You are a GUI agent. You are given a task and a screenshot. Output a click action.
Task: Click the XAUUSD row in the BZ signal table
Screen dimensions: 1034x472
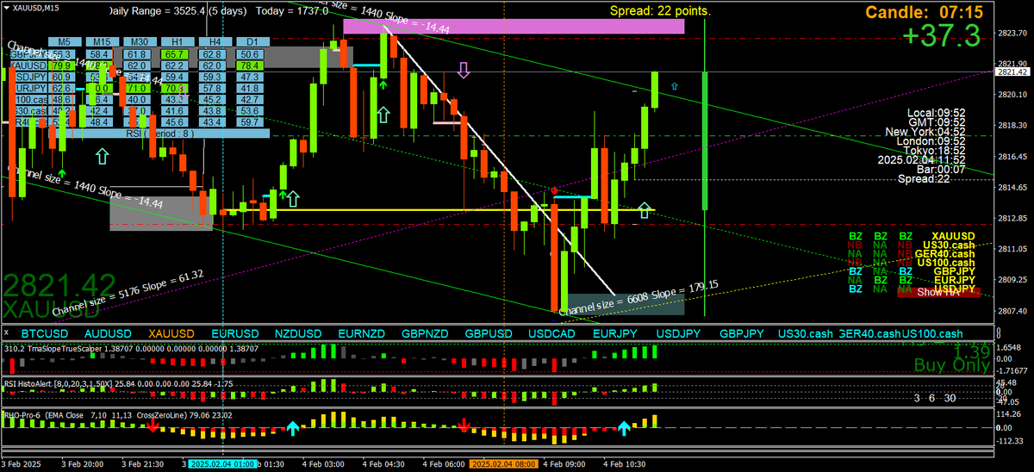912,235
